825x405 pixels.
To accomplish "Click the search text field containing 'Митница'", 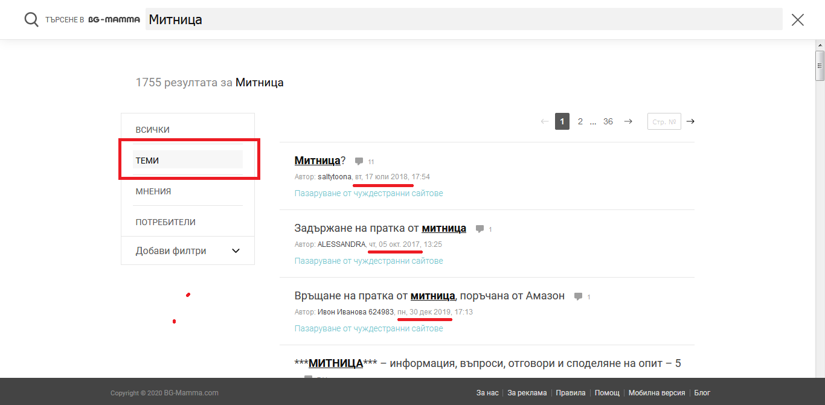I will [464, 20].
